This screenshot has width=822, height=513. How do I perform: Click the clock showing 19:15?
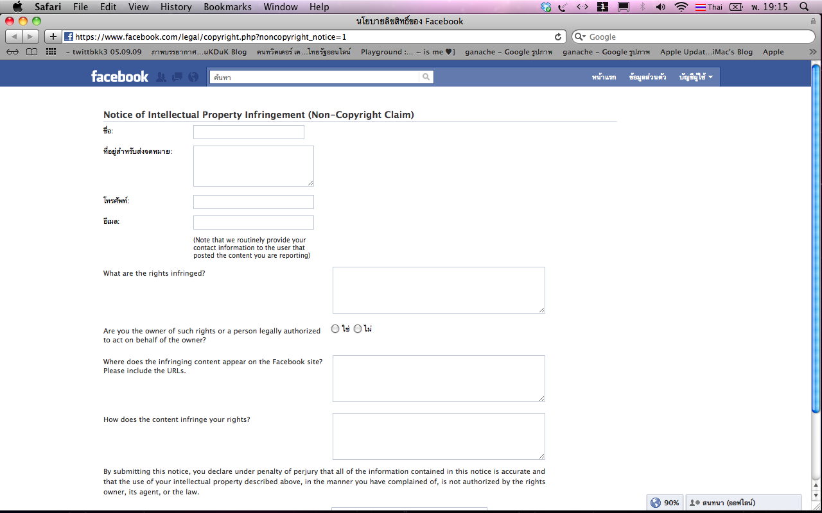coord(769,7)
